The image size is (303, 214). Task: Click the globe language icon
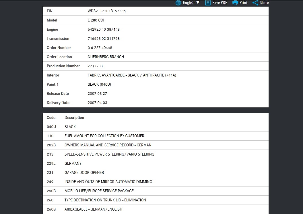pos(178,3)
